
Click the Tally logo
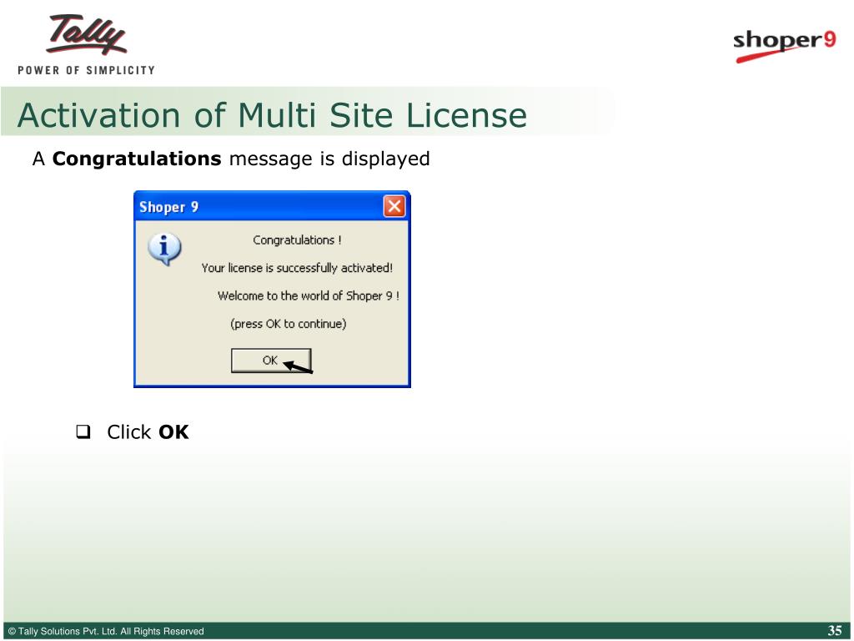click(x=87, y=34)
